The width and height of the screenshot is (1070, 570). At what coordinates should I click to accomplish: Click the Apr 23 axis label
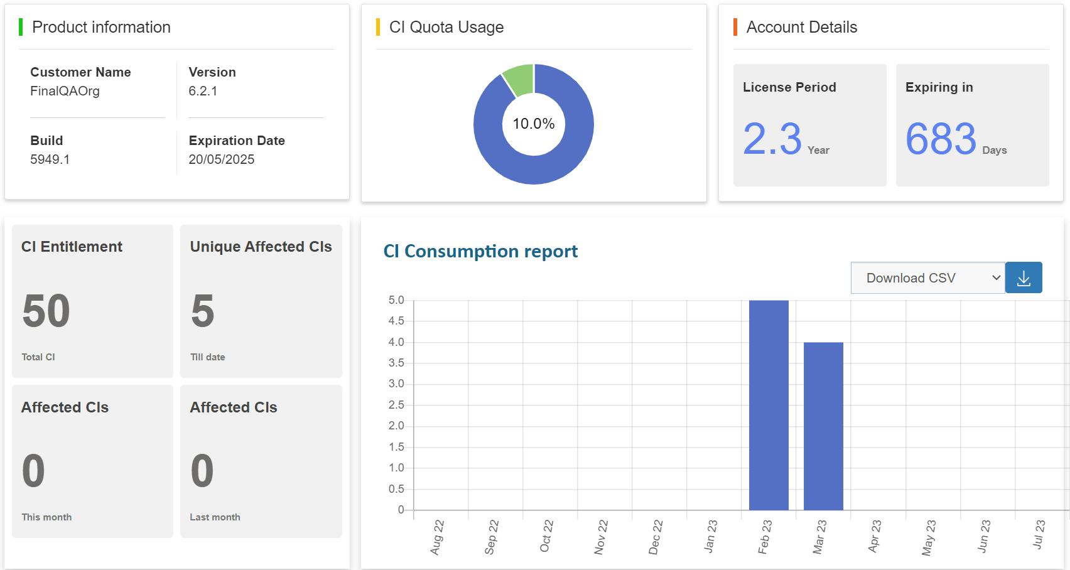coord(874,536)
